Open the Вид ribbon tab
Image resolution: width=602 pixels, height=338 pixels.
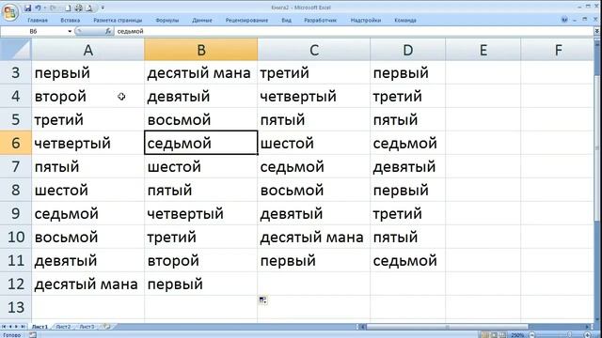(286, 21)
